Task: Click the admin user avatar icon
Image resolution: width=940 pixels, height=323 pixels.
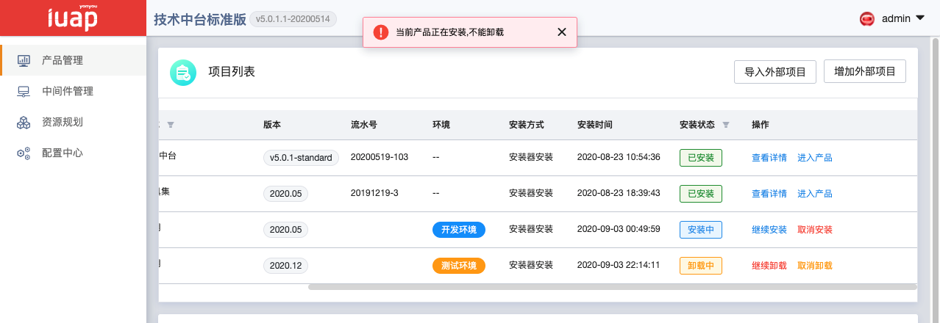Action: 866,18
